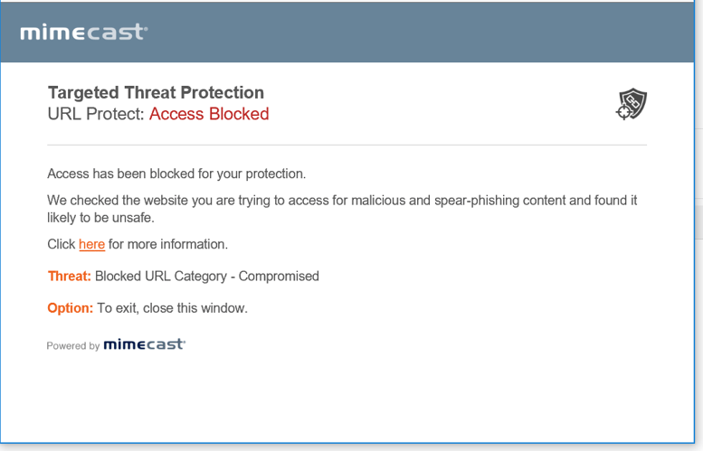The width and height of the screenshot is (703, 451).
Task: Click the blue-gray header banner
Action: pos(347,32)
